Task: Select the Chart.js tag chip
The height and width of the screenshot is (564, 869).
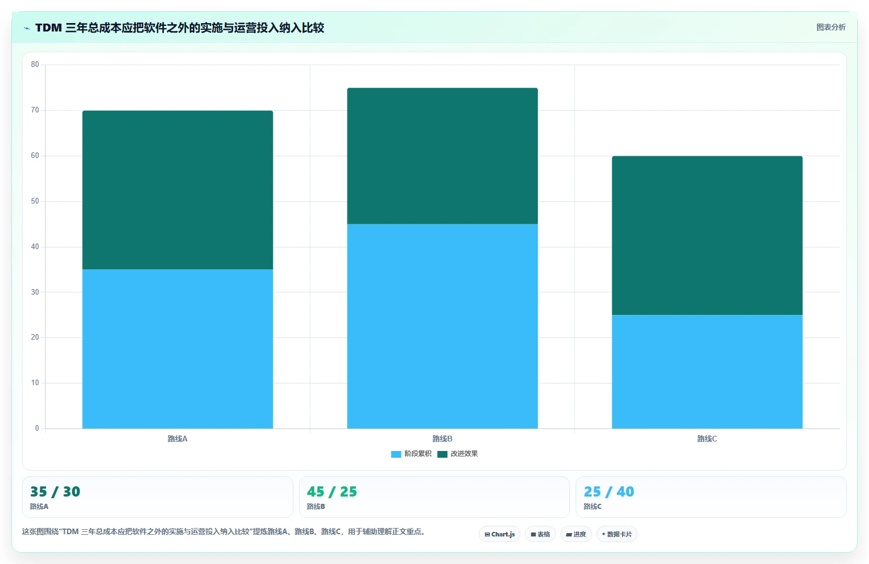Action: coord(500,534)
